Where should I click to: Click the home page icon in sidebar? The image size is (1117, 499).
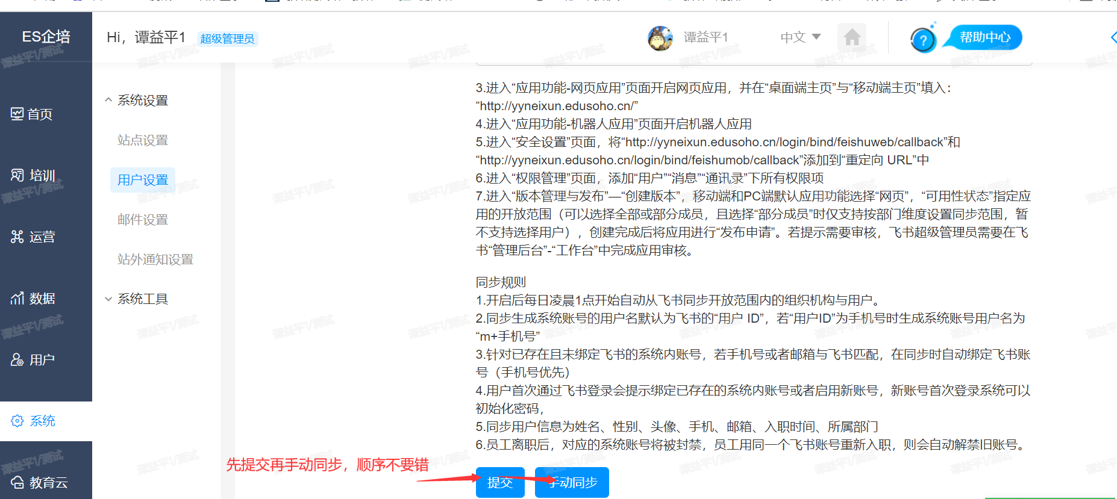pyautogui.click(x=17, y=114)
